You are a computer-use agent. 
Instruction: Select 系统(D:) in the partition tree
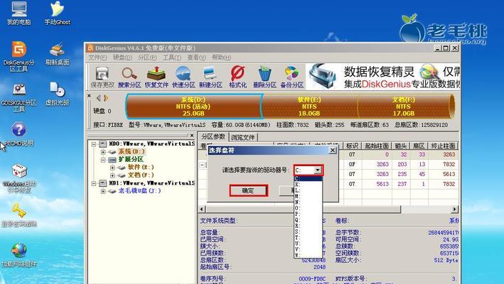coord(132,151)
